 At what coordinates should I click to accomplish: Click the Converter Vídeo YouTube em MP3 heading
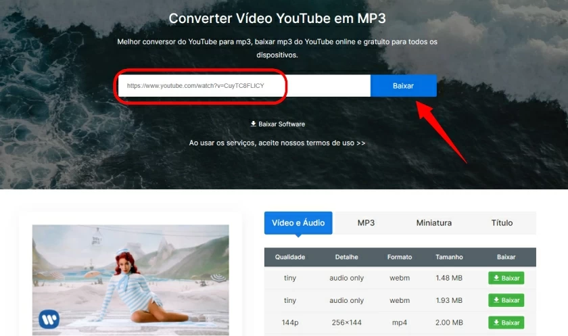[277, 18]
